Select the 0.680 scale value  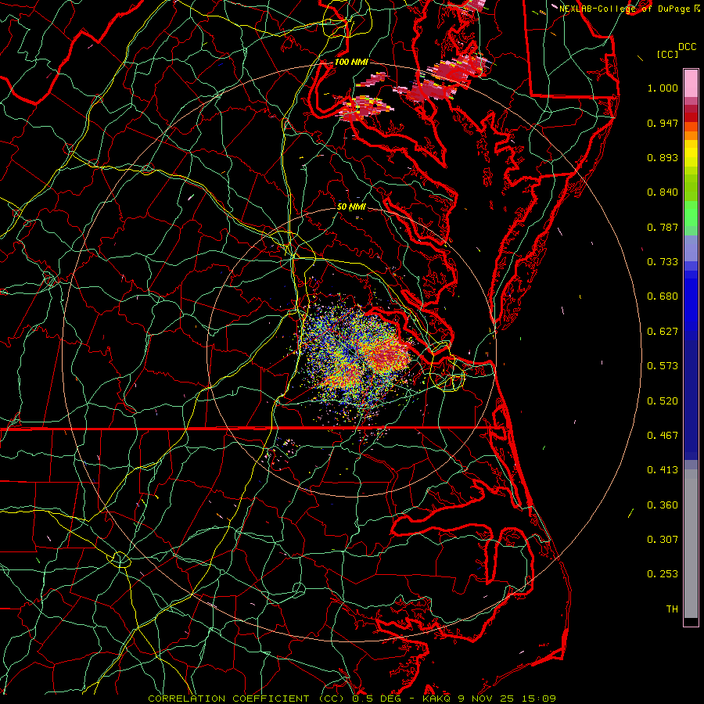pyautogui.click(x=663, y=296)
